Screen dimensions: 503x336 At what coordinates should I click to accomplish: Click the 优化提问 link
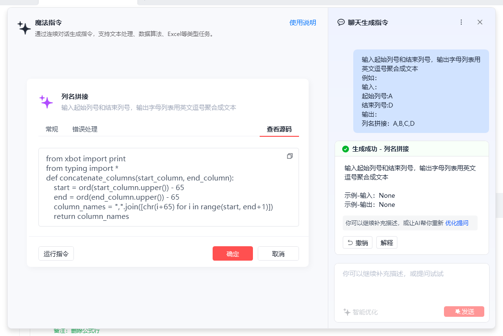[457, 223]
